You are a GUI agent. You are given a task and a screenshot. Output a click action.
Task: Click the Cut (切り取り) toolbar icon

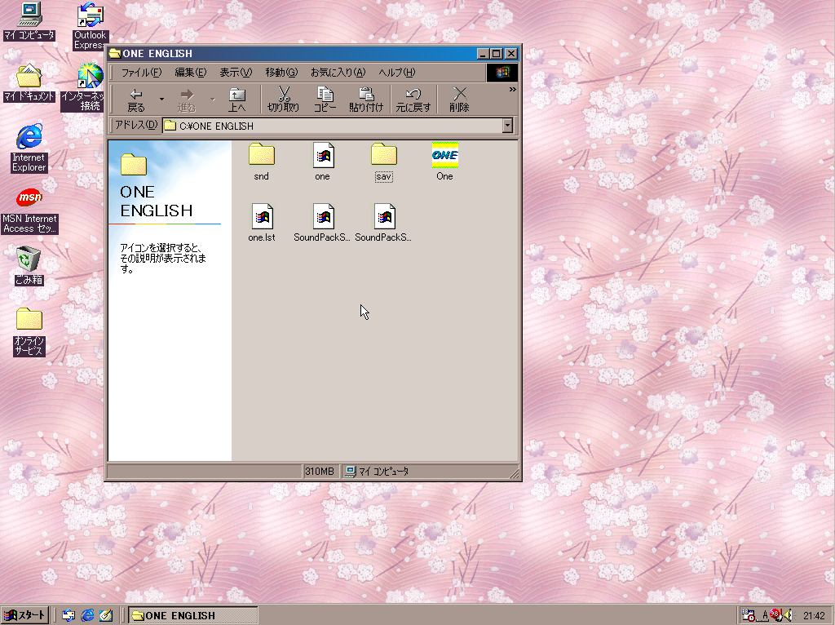[283, 99]
